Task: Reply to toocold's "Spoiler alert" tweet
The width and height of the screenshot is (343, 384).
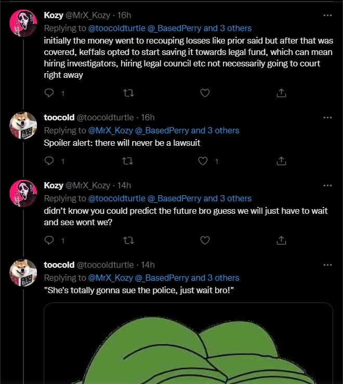Action: click(50, 161)
